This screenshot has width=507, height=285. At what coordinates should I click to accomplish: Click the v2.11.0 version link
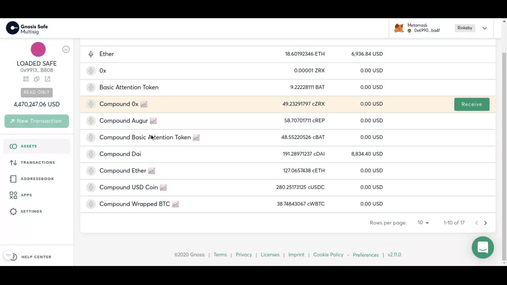[x=394, y=255]
